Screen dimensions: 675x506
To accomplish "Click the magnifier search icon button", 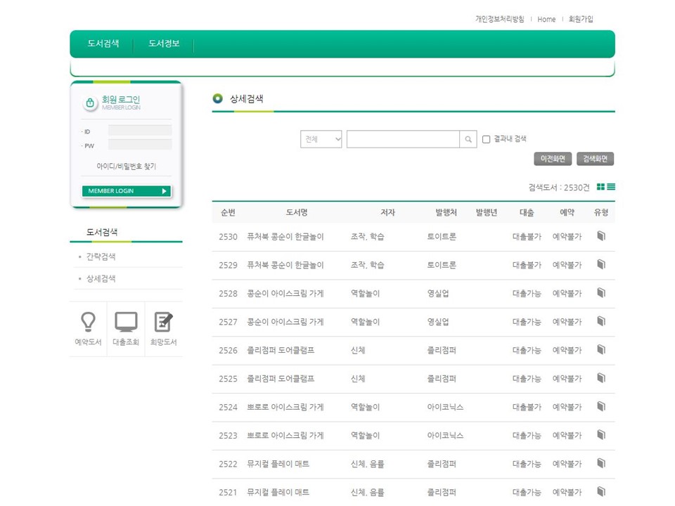I will click(x=469, y=139).
